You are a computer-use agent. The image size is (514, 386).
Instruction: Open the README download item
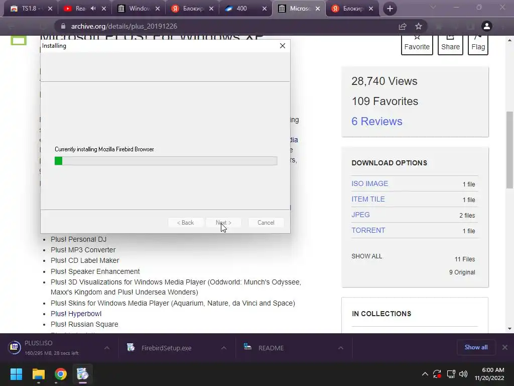coord(271,348)
